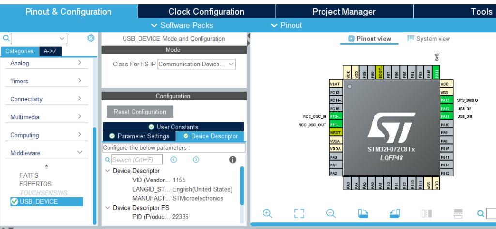
Task: Expand the Connectivity category
Action: tap(46, 99)
